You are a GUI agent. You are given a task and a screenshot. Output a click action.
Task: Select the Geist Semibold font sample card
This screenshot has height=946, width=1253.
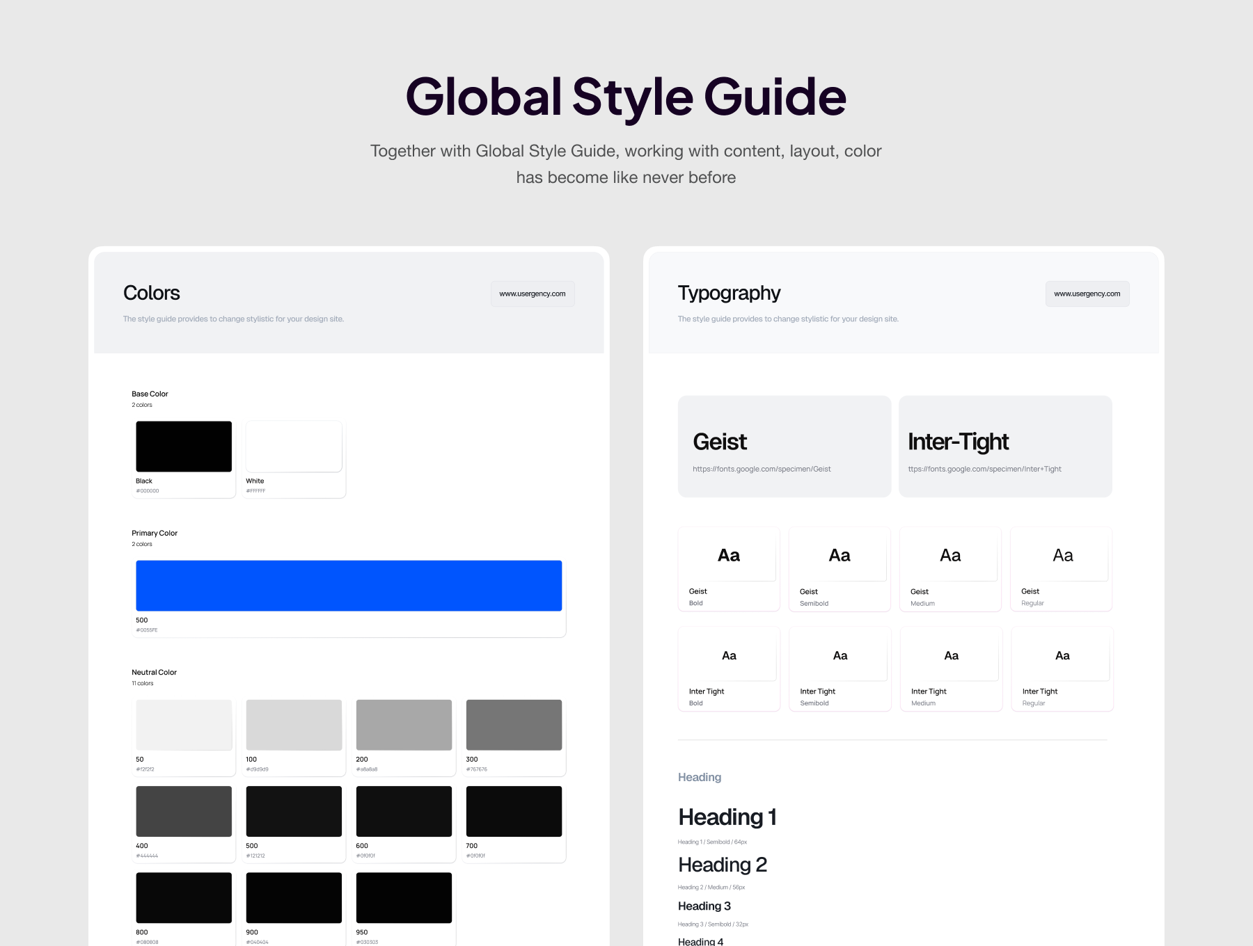click(839, 569)
